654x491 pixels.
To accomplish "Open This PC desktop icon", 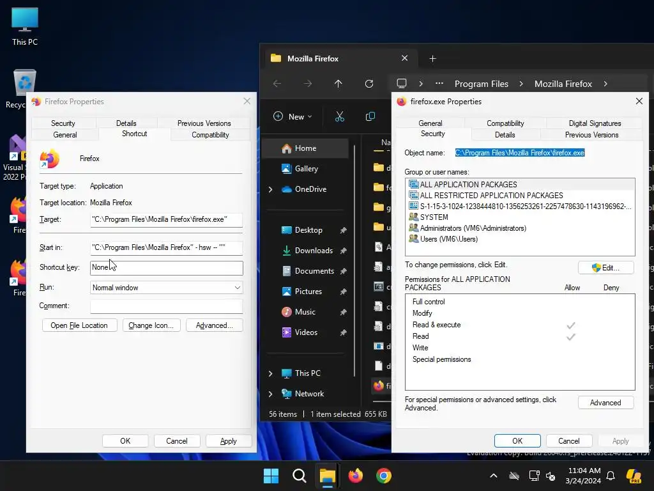I will pyautogui.click(x=25, y=26).
